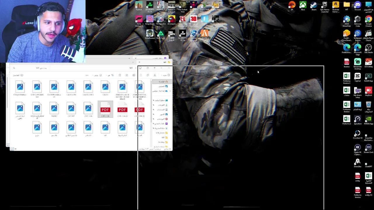
Task: Click the cut scissors icon in Explorer
Action: tap(155, 75)
